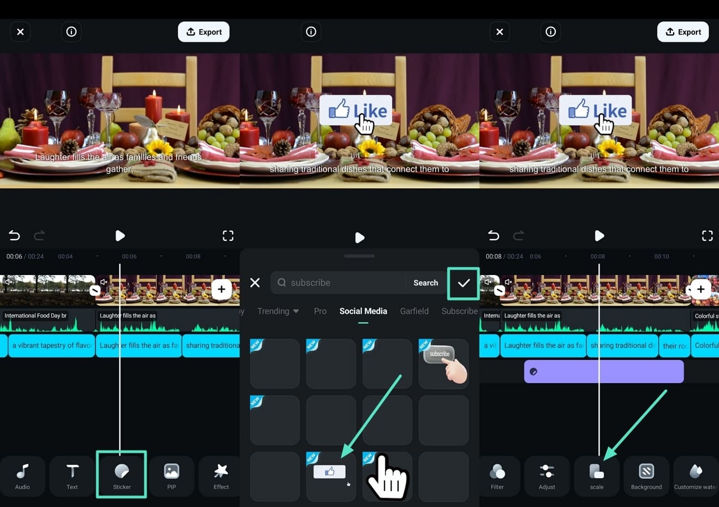Undo on the 00:08 timeline screen
This screenshot has width=719, height=507.
493,236
